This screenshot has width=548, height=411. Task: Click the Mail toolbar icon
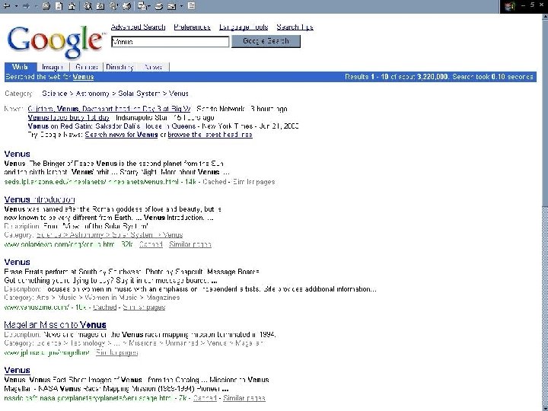(171, 5)
